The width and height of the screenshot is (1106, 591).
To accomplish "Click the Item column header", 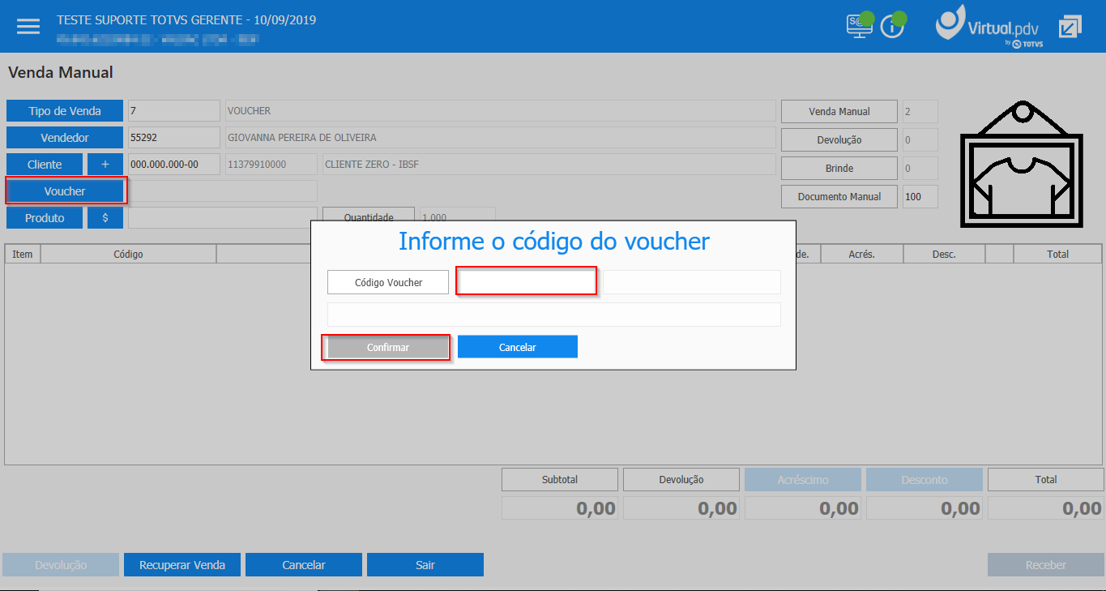I will pyautogui.click(x=23, y=254).
